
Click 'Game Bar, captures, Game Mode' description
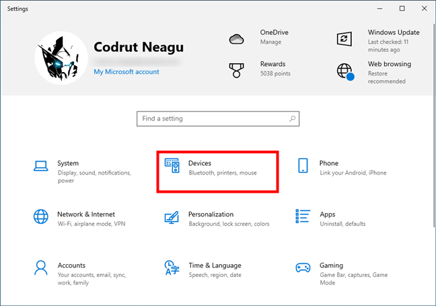[x=353, y=279]
